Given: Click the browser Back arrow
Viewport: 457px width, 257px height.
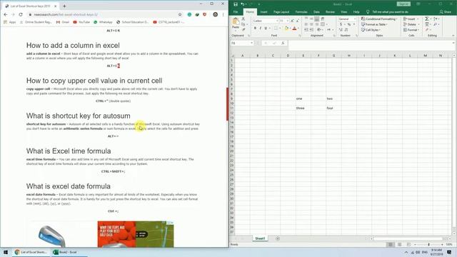Looking at the screenshot, I should 6,14.
